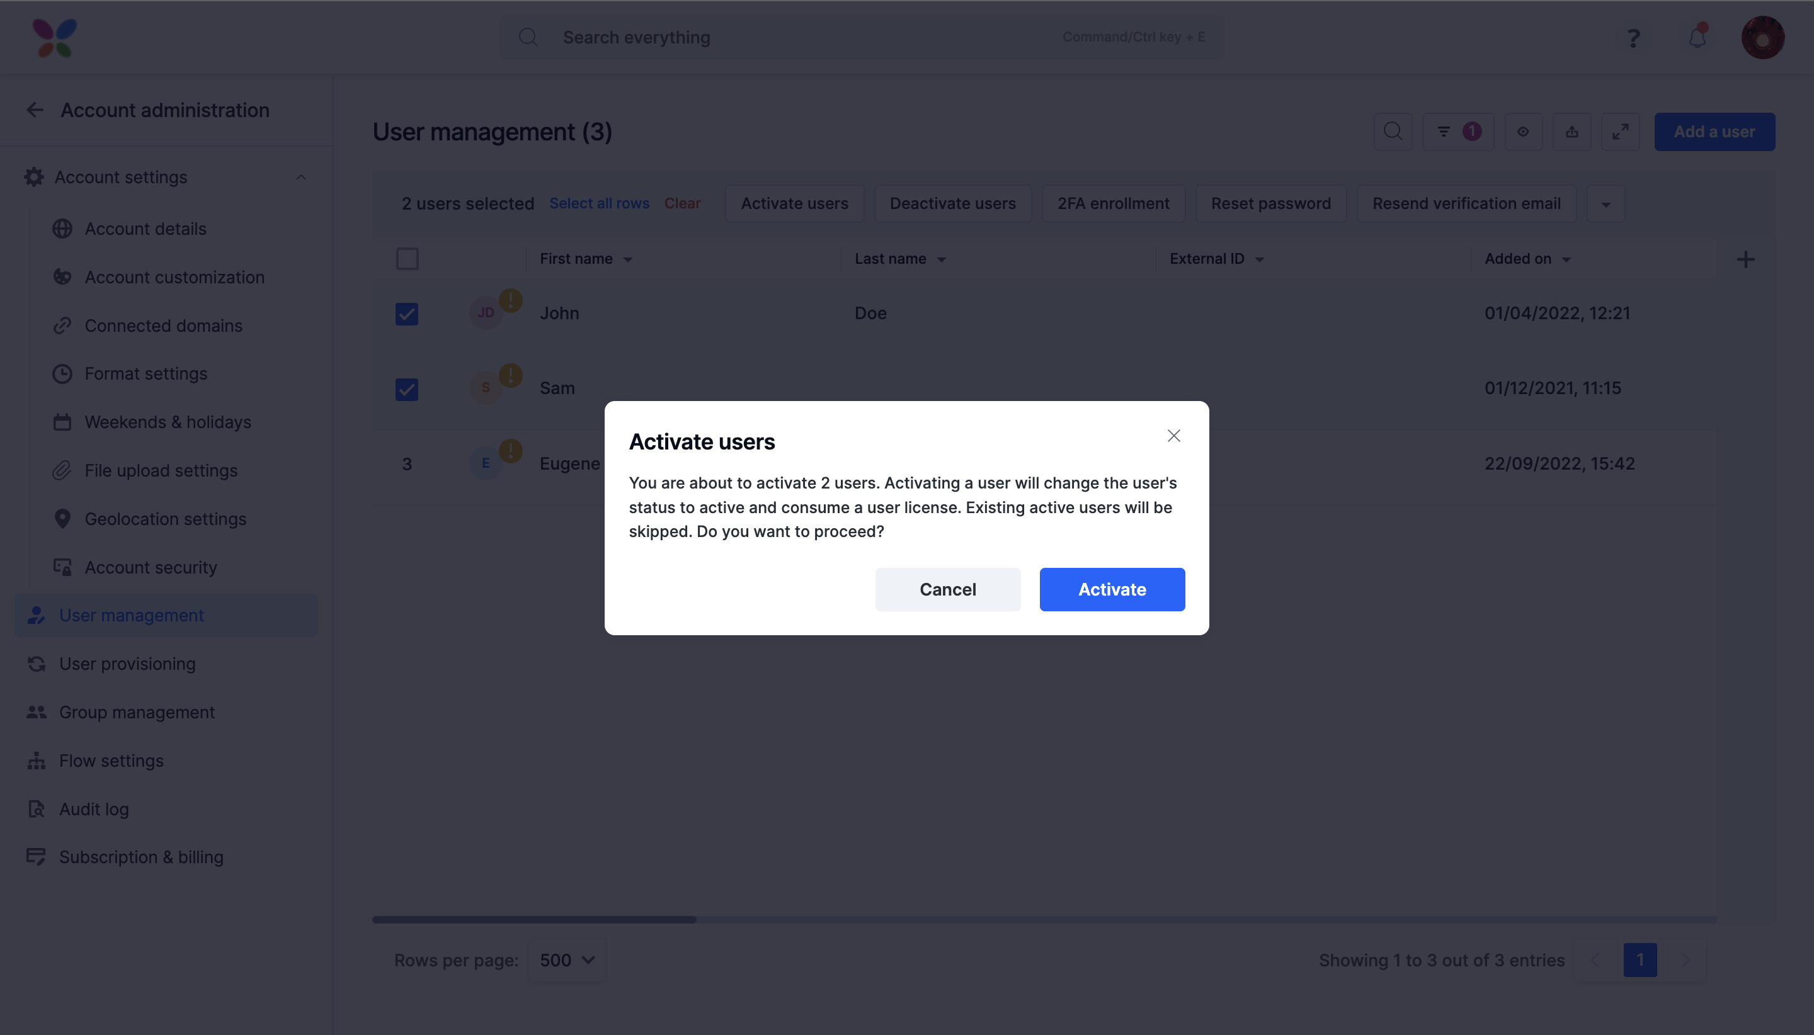Open Audit log
This screenshot has width=1814, height=1035.
(x=94, y=809)
